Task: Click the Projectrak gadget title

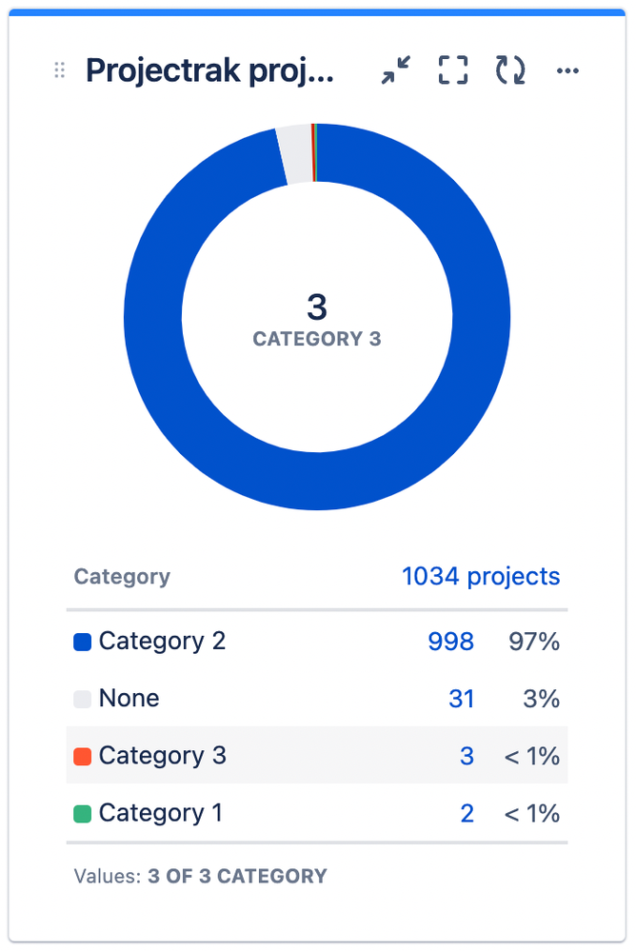Action: (211, 70)
